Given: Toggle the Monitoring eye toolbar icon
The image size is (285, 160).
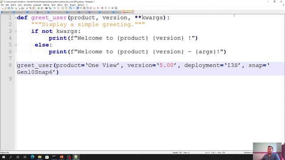Looking at the screenshot, I should (x=98, y=8).
